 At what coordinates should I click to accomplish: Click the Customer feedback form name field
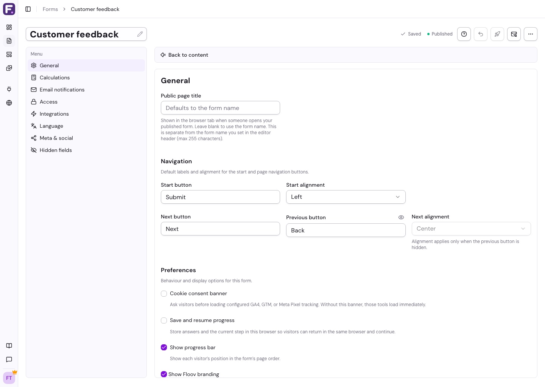coord(86,34)
